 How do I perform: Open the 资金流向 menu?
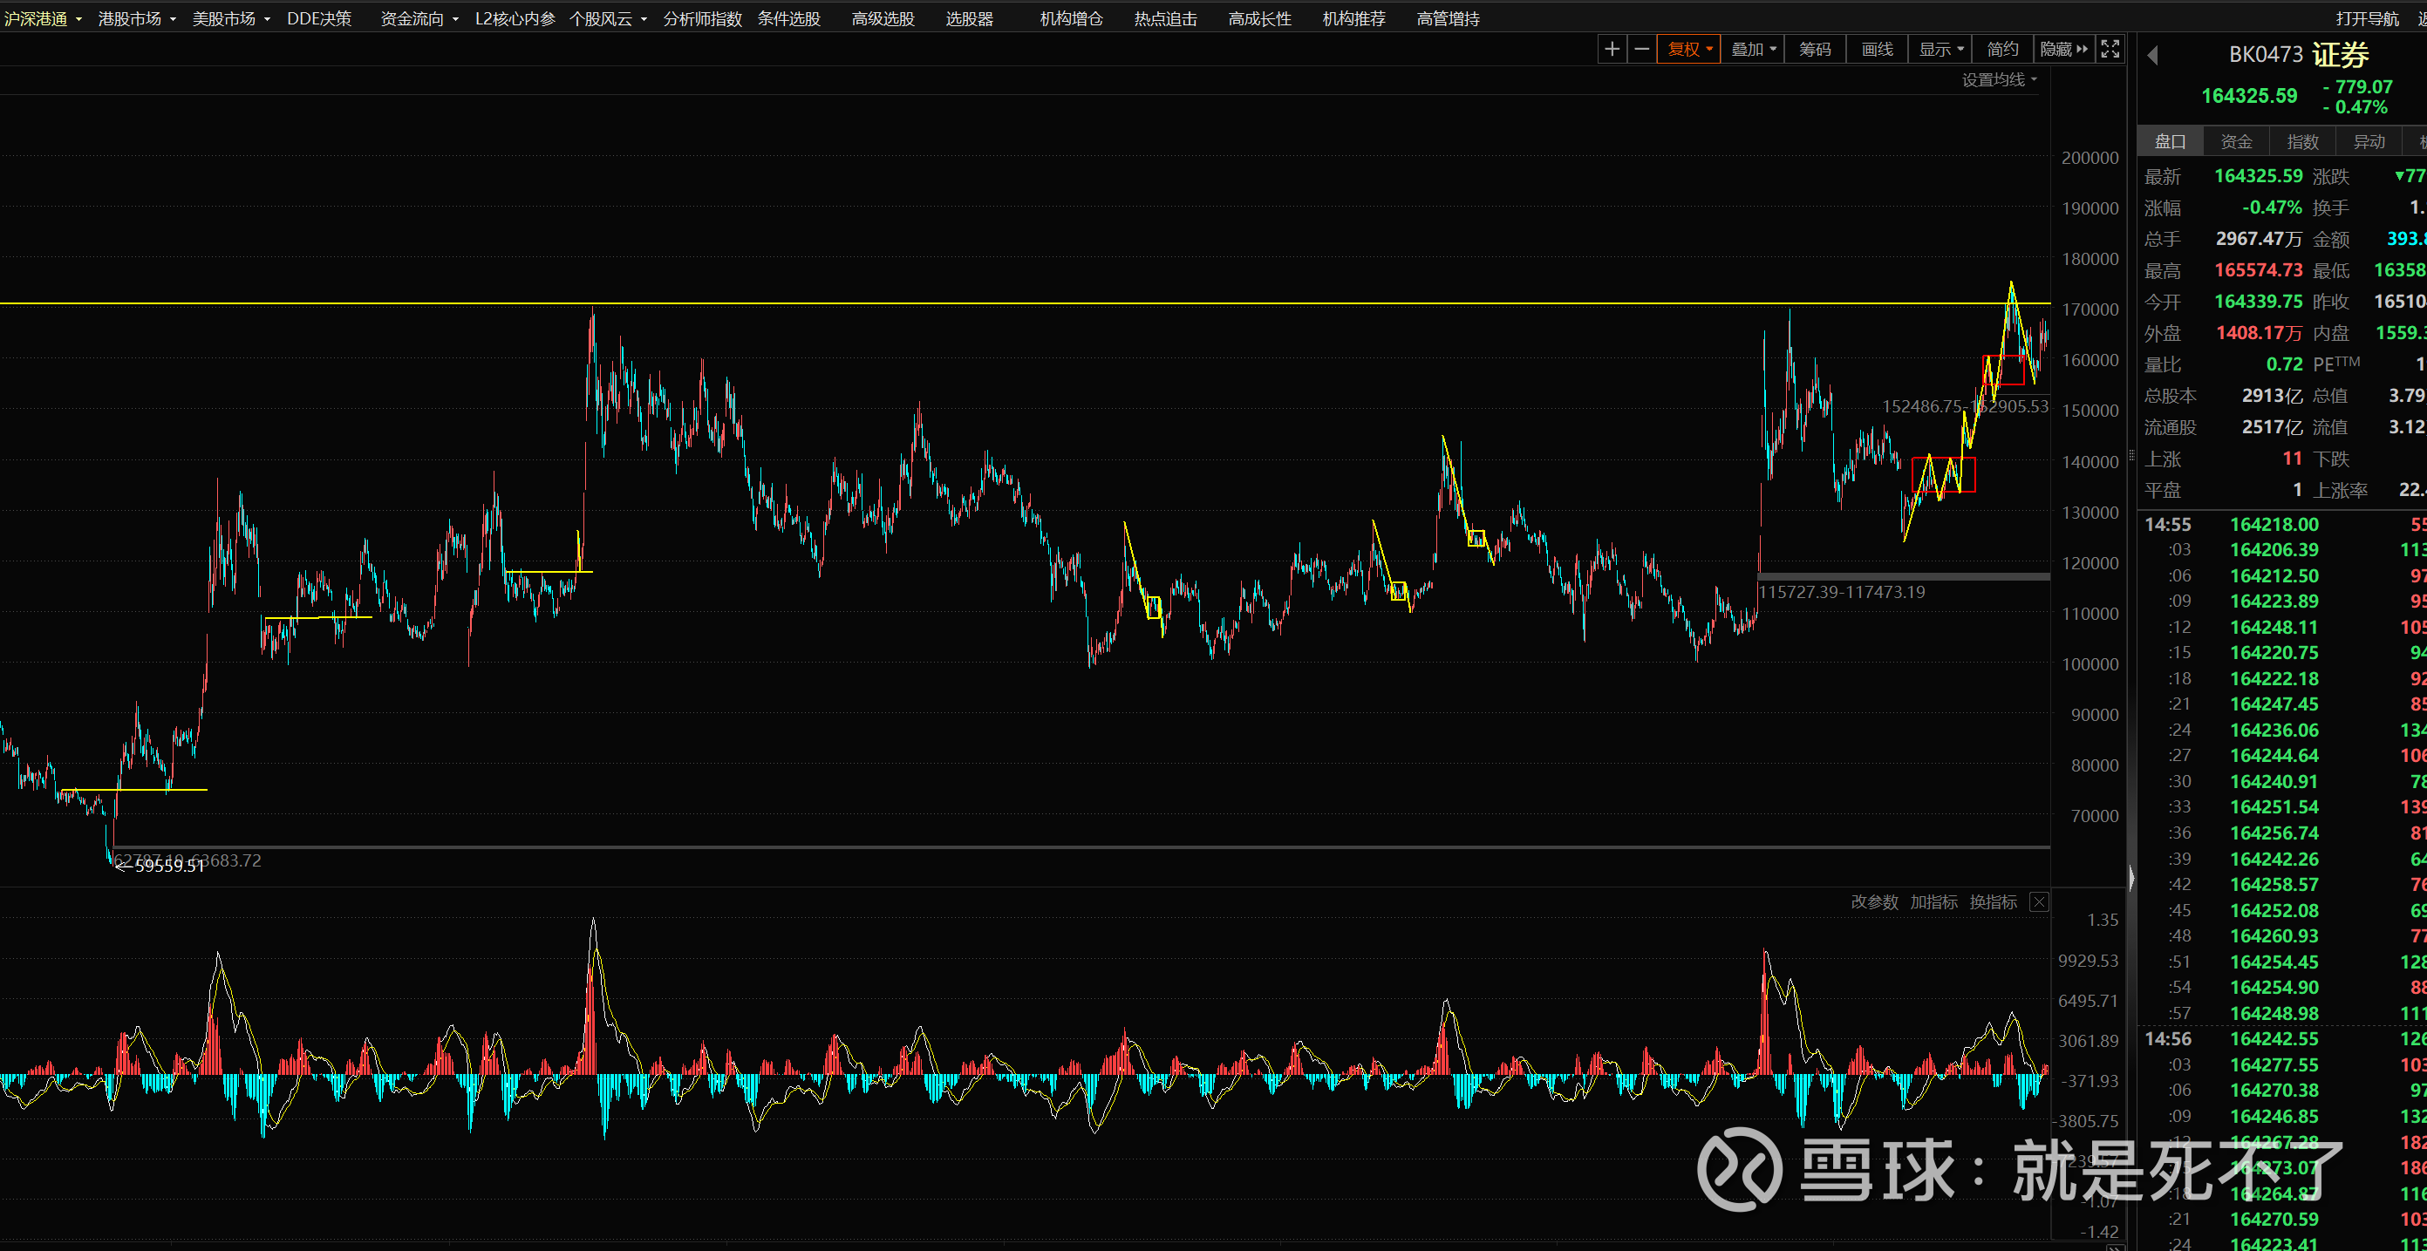click(419, 19)
